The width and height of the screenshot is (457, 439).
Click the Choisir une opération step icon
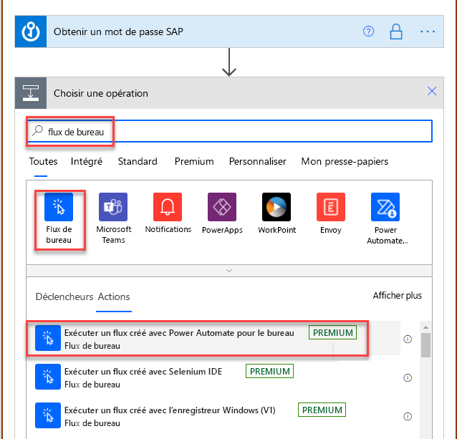click(31, 93)
